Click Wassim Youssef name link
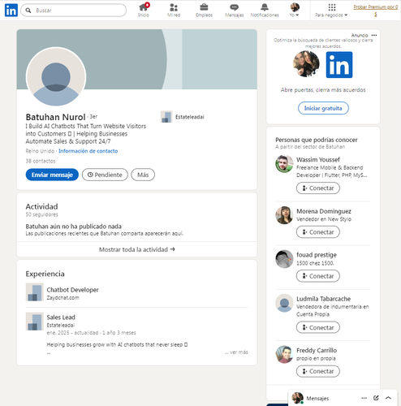This screenshot has height=406, width=401. tap(318, 160)
